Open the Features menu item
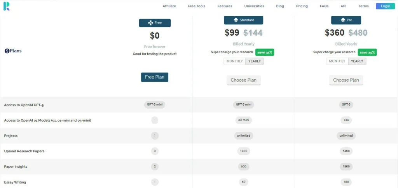Viewport: 398px width, 188px height. [x=225, y=6]
